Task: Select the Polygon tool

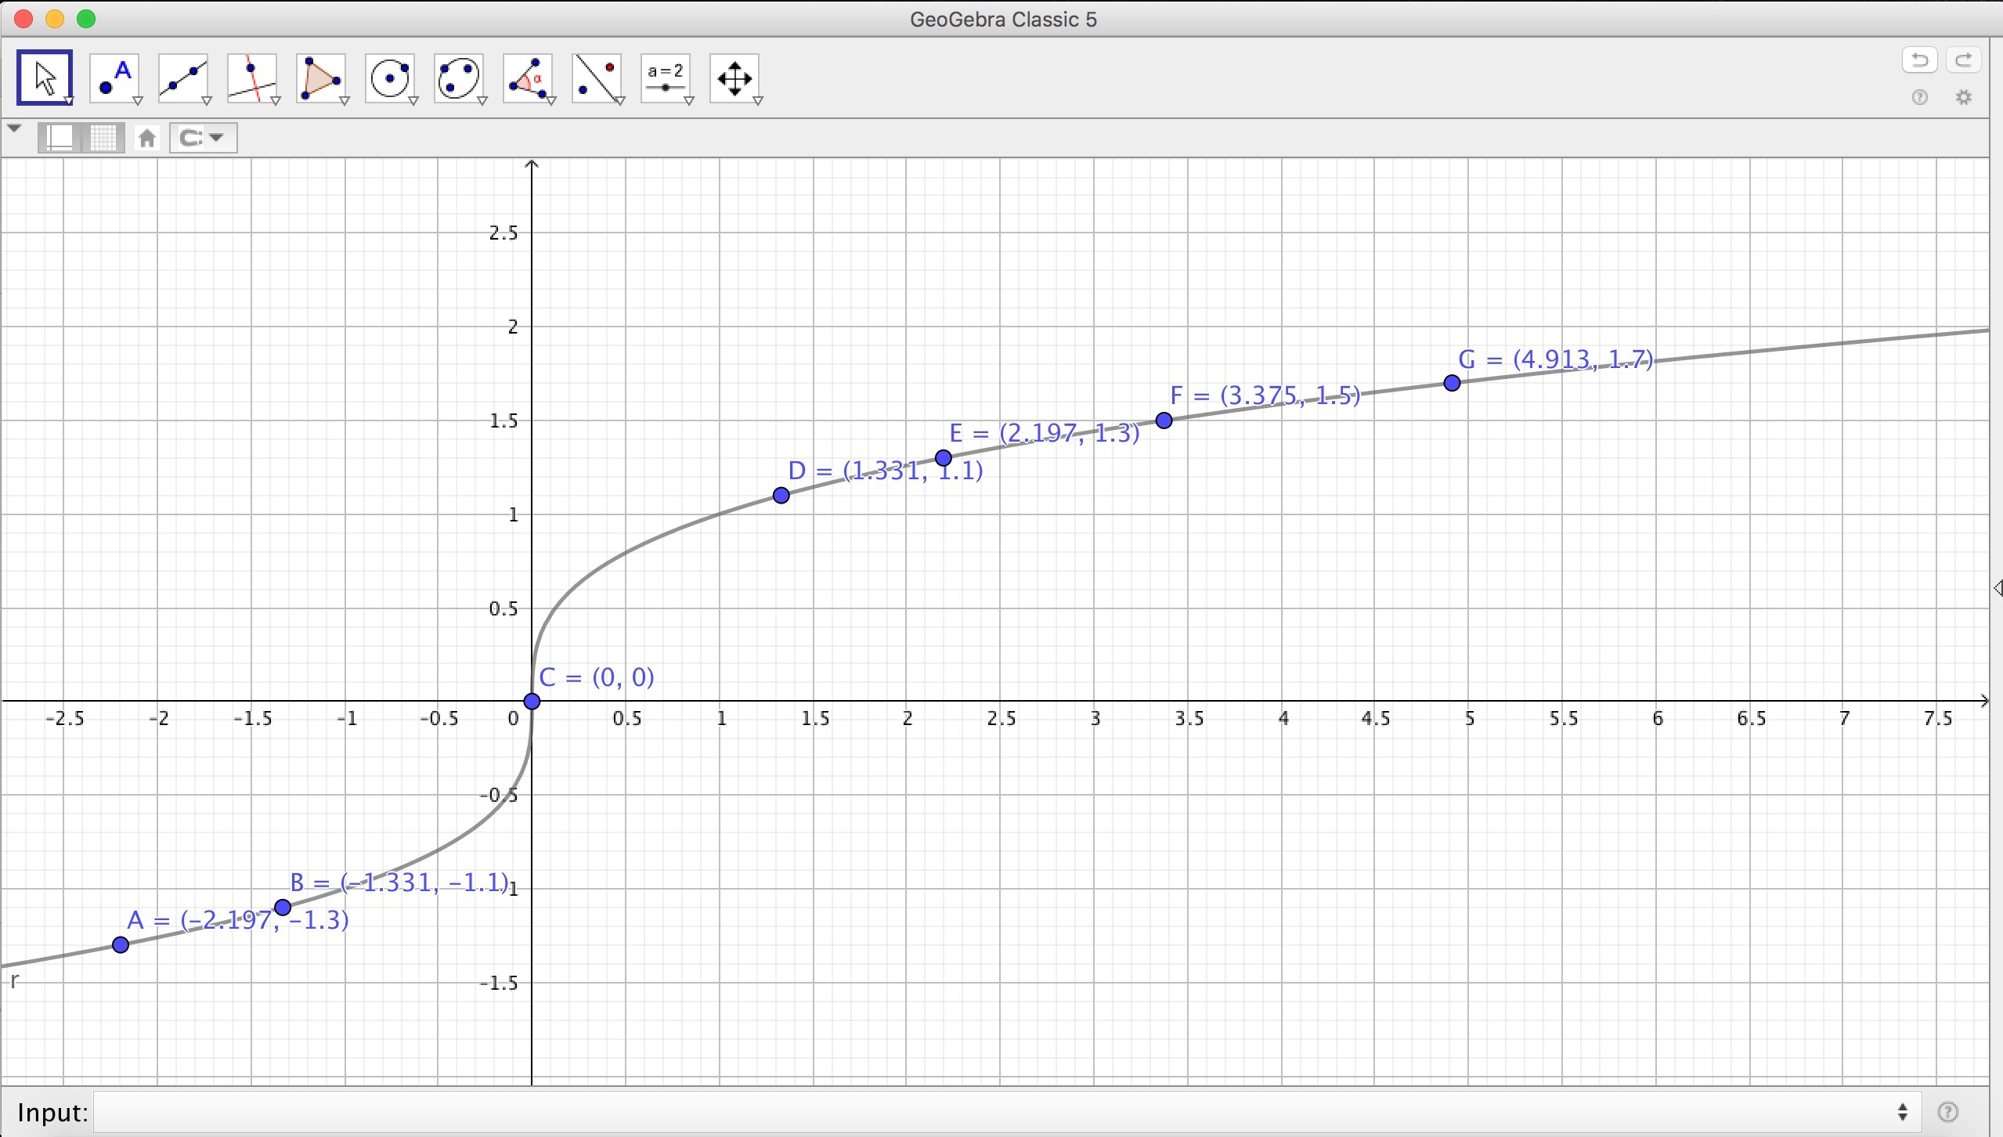Action: pyautogui.click(x=321, y=78)
